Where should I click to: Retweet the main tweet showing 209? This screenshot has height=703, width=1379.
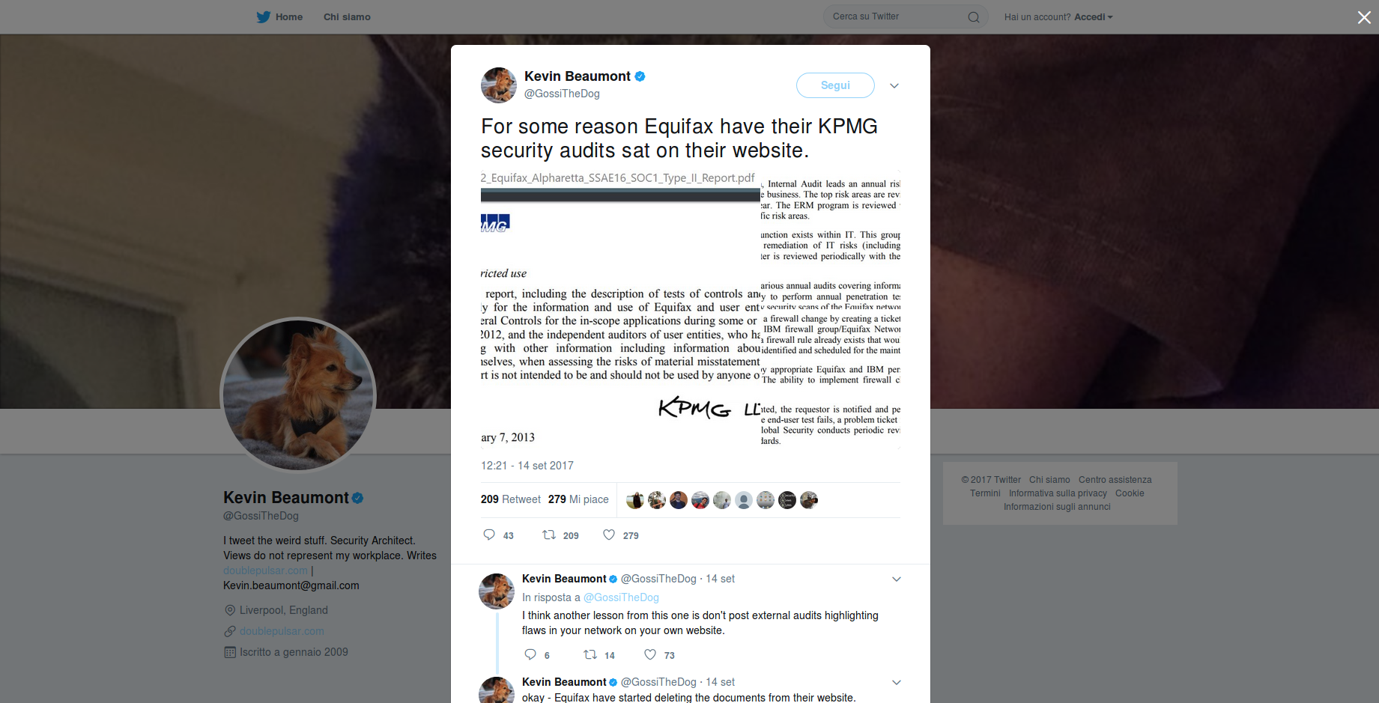pyautogui.click(x=549, y=535)
